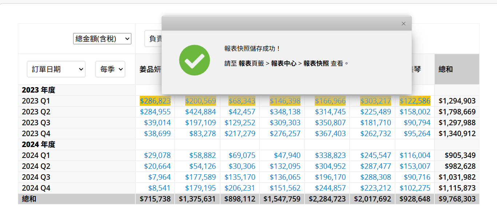Click the $9,768,303 grand total cell
497x220 pixels.
(x=457, y=199)
